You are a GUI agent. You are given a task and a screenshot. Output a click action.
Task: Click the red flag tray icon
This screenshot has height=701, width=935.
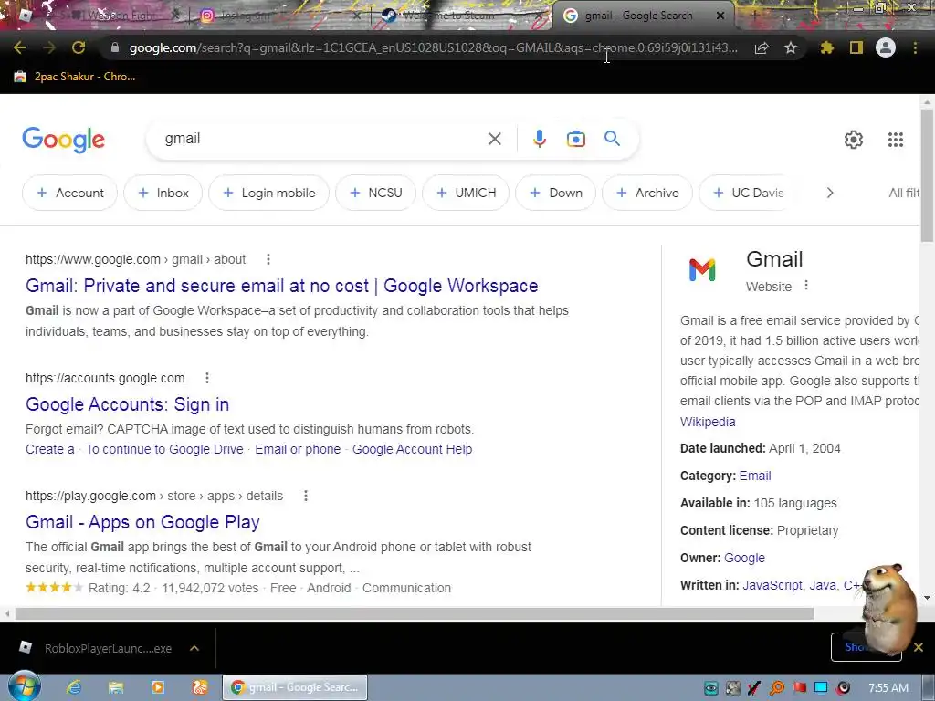pos(800,688)
